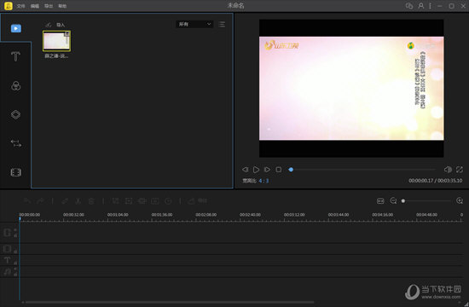Image resolution: width=469 pixels, height=307 pixels.
Task: Open the first menu in the title bar
Action: point(21,6)
